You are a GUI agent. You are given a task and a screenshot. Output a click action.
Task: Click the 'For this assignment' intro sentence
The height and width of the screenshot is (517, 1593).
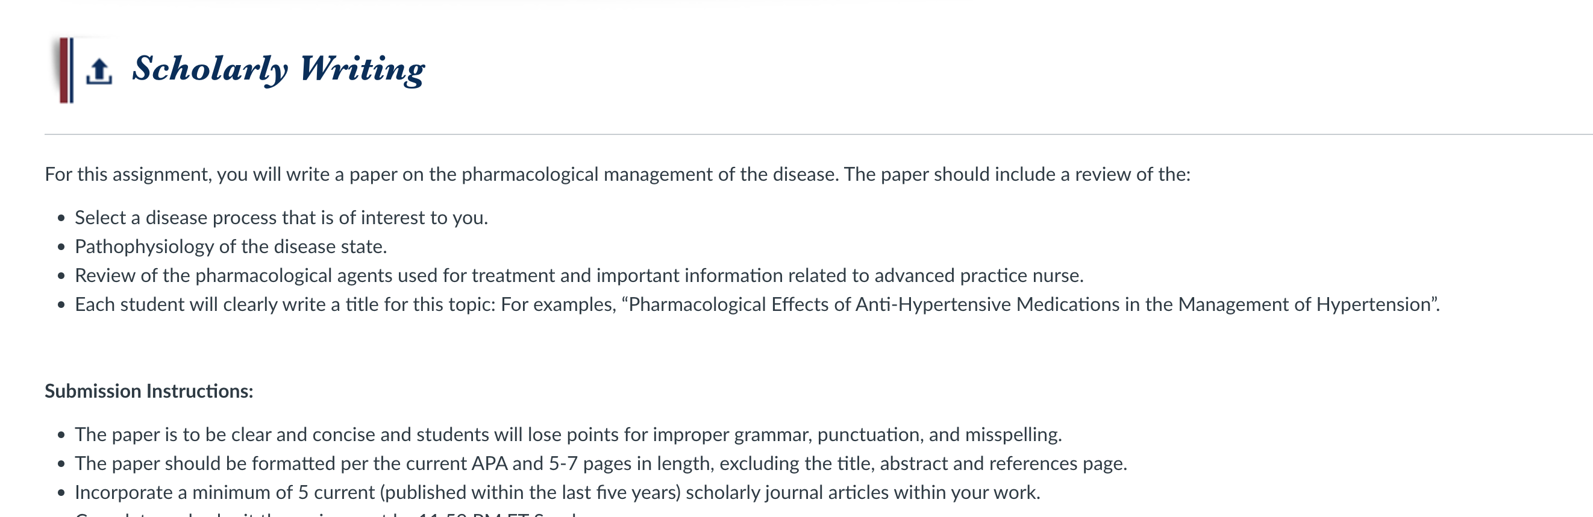click(x=617, y=174)
